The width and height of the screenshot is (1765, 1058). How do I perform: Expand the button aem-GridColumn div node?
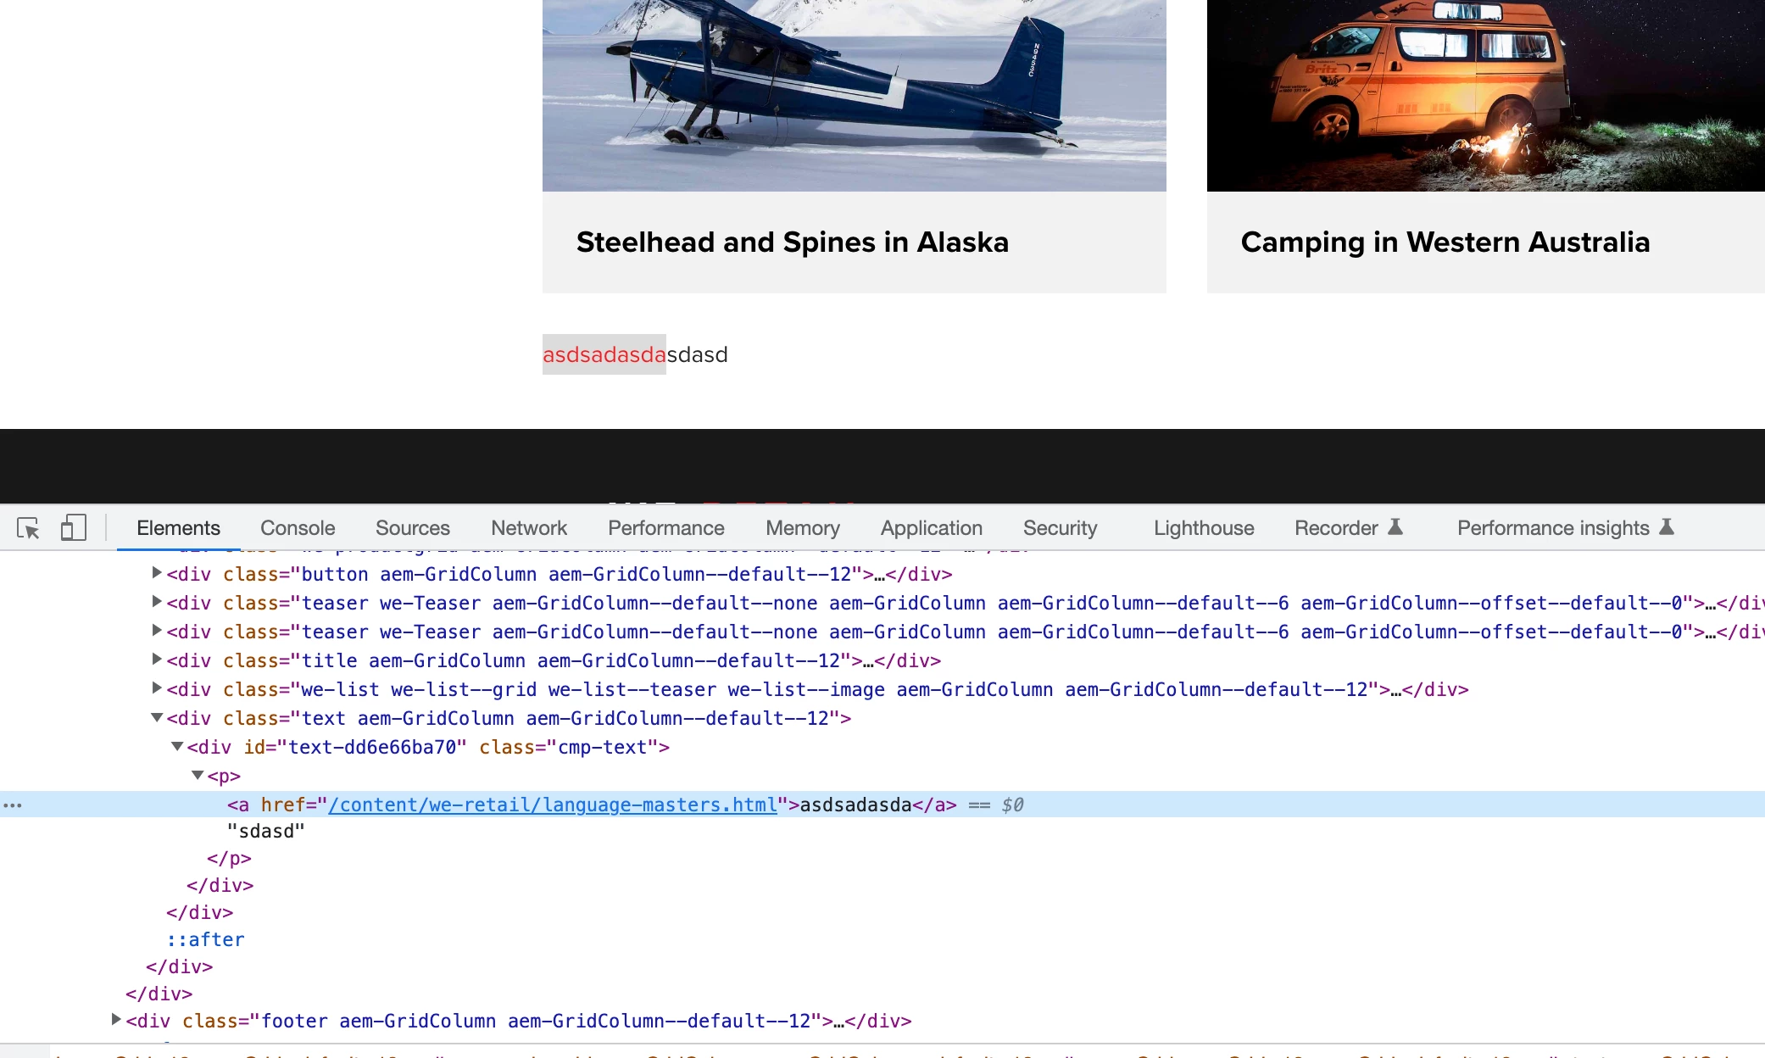(x=157, y=573)
